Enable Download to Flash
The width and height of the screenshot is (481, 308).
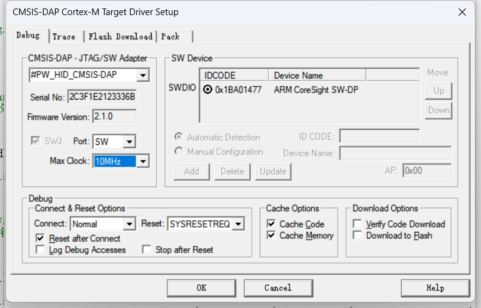click(357, 236)
